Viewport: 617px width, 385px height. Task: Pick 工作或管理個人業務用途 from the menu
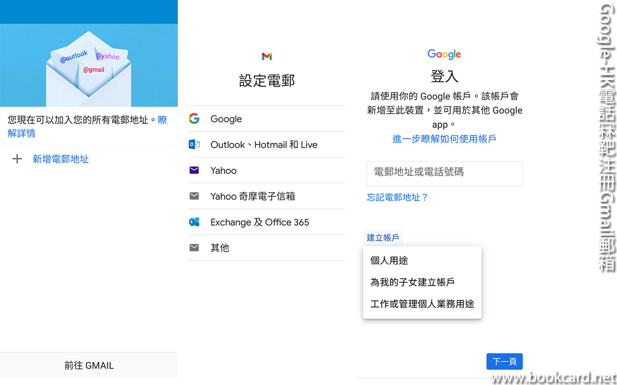click(422, 304)
